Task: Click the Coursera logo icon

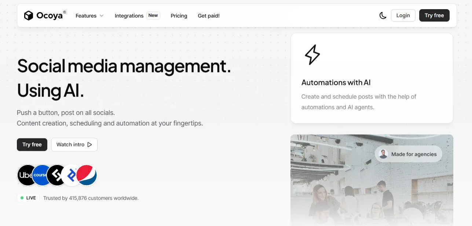Action: [40, 175]
